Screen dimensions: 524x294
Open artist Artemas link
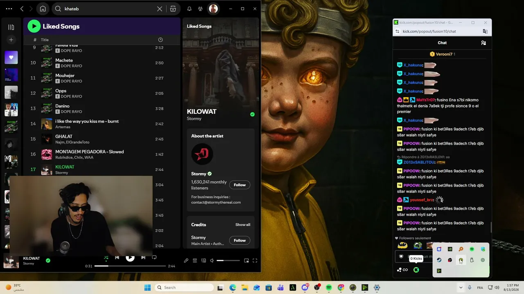(63, 127)
